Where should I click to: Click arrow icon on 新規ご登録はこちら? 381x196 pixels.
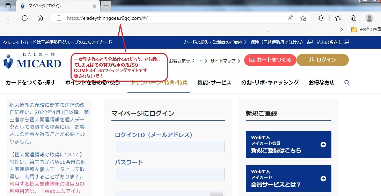tap(323, 145)
